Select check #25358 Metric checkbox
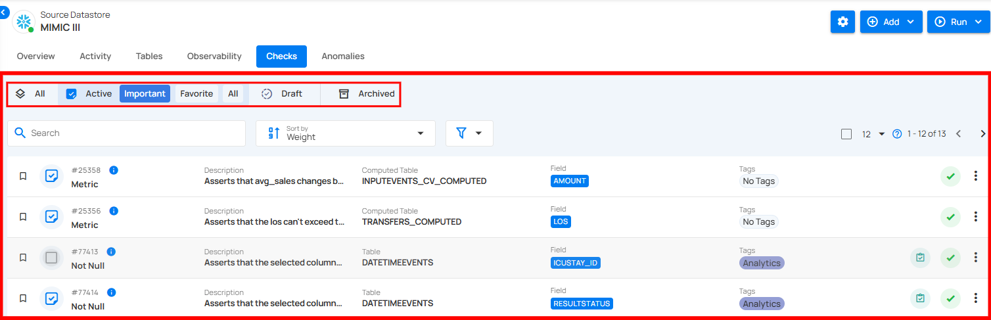 (x=51, y=176)
